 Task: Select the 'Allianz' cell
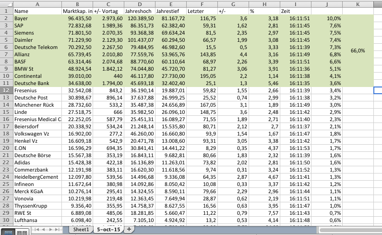coord(37,54)
